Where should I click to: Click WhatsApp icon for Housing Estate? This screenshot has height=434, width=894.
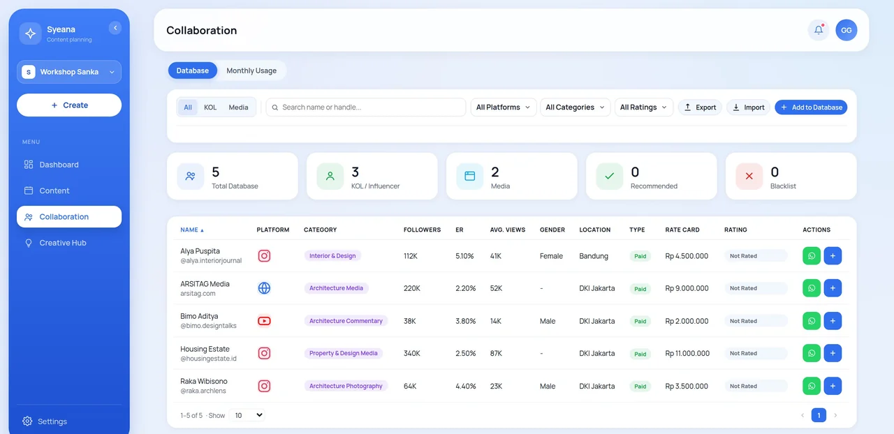click(x=812, y=353)
